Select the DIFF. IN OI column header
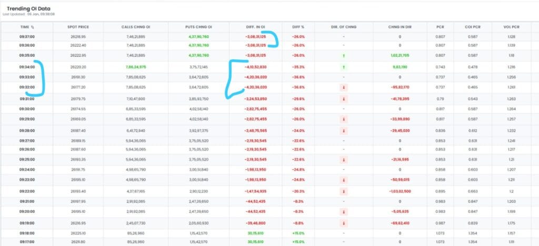The height and width of the screenshot is (246, 539). coord(255,27)
